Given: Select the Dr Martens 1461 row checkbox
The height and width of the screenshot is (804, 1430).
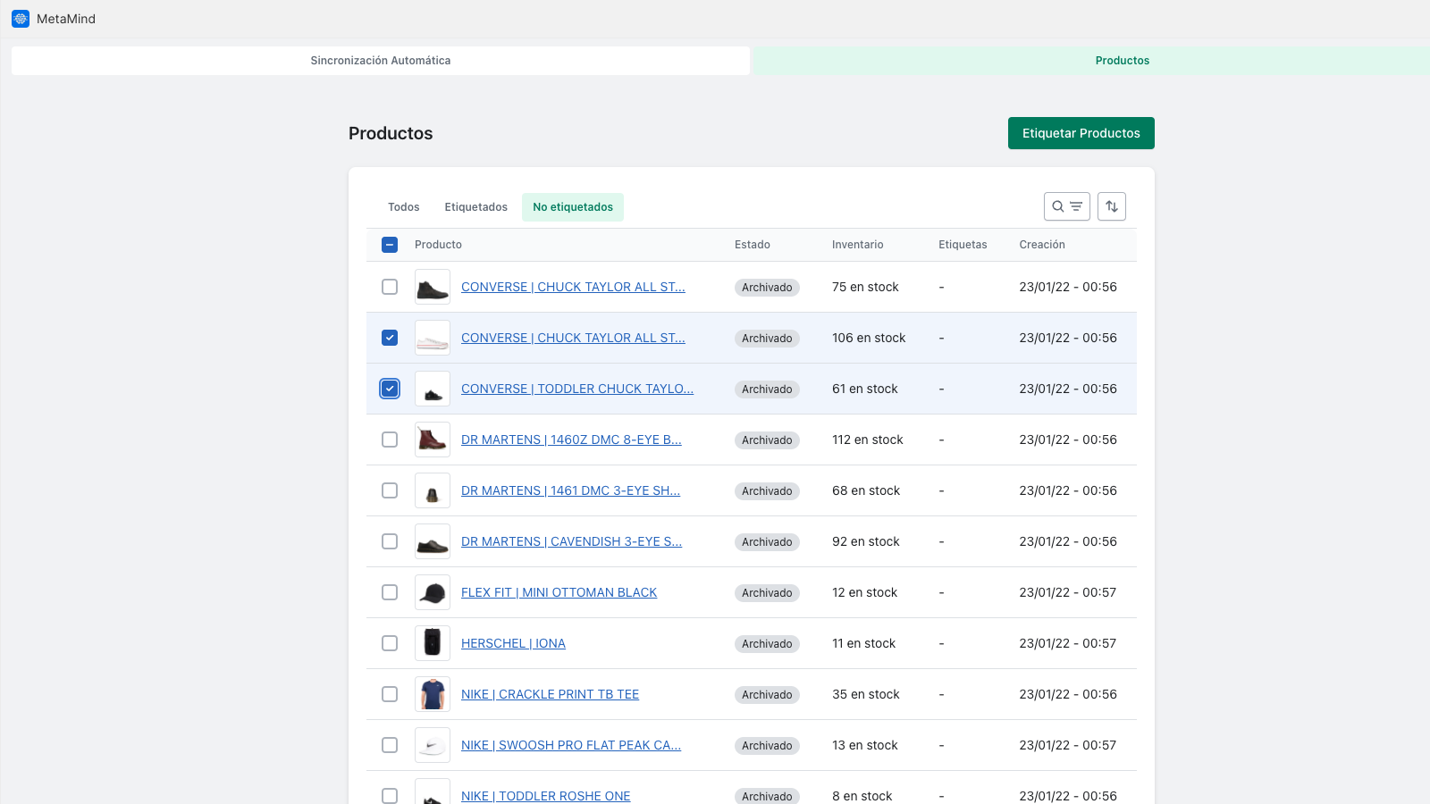Looking at the screenshot, I should click(x=390, y=490).
